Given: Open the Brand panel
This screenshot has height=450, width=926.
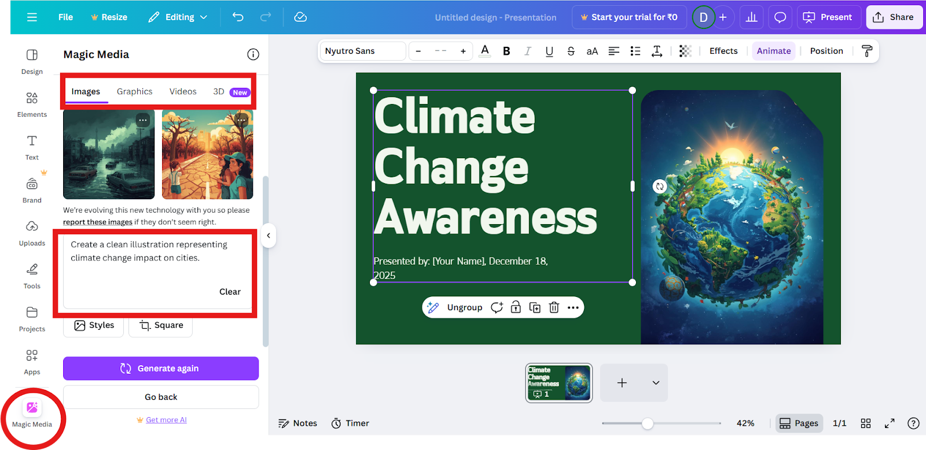Looking at the screenshot, I should 32,191.
